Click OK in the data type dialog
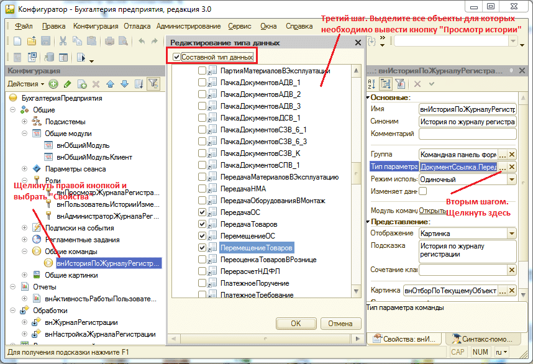The width and height of the screenshot is (533, 364). pyautogui.click(x=296, y=324)
